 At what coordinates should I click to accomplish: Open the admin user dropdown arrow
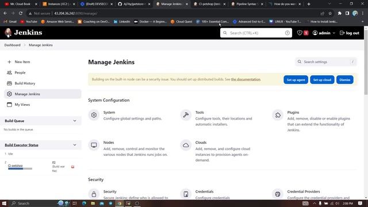pyautogui.click(x=333, y=33)
